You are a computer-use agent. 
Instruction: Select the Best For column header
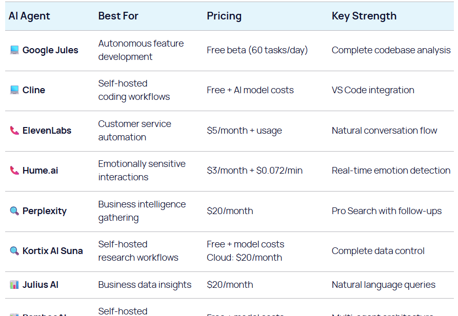pos(118,16)
